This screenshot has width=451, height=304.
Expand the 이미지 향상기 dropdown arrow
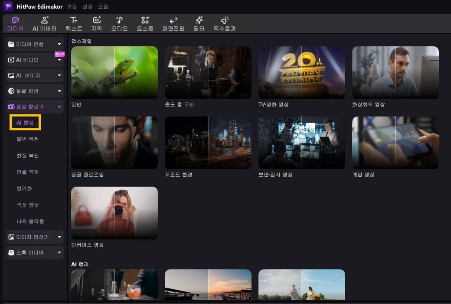coord(59,237)
